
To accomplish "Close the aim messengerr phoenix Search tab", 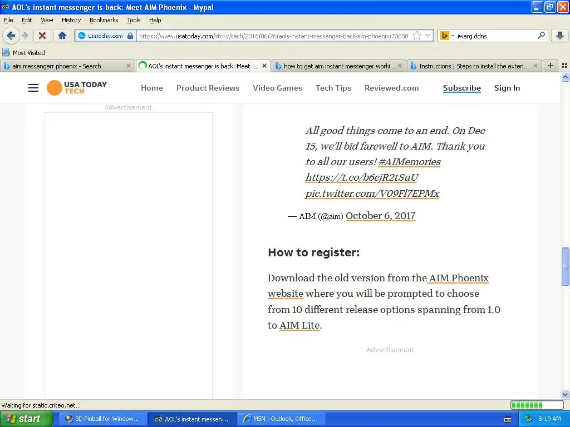I will tap(129, 66).
